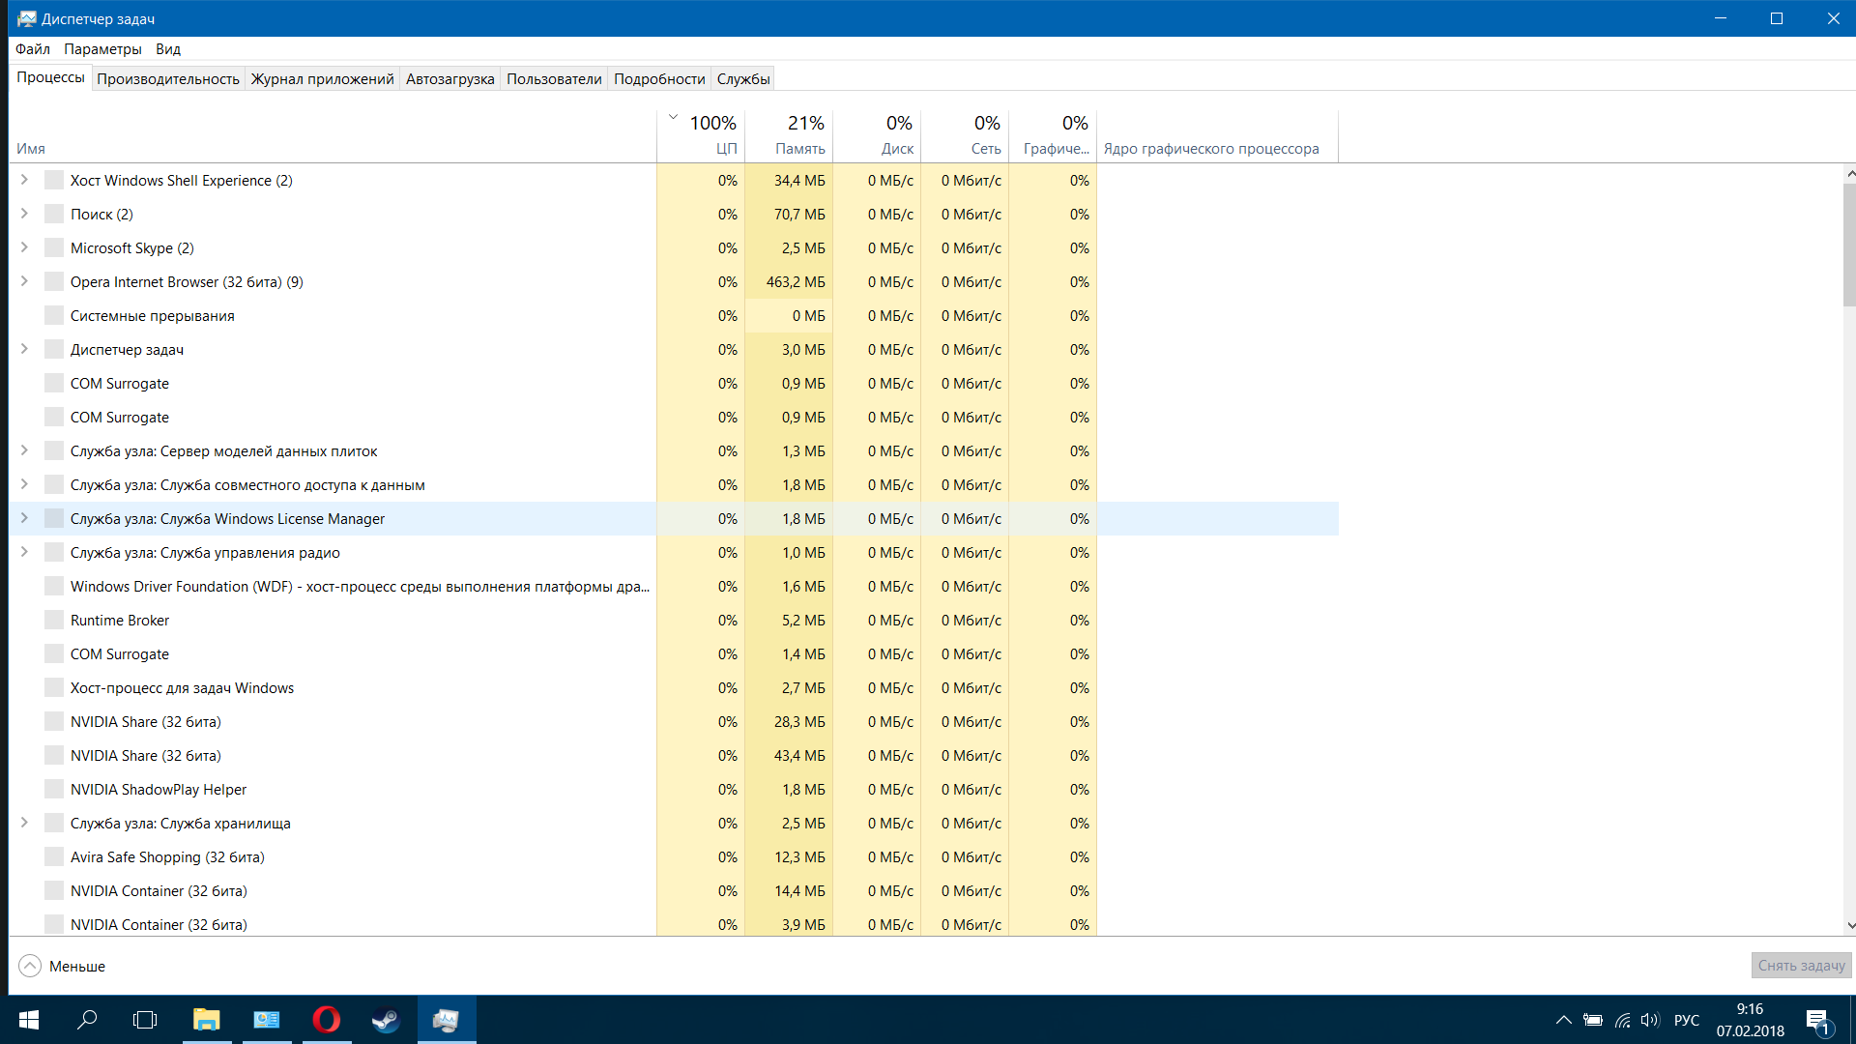Screen dimensions: 1856x1044
Task: Click the Windows Driver Foundation process icon
Action: tap(54, 586)
